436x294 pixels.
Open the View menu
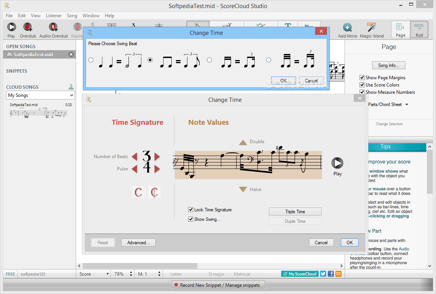click(x=36, y=16)
